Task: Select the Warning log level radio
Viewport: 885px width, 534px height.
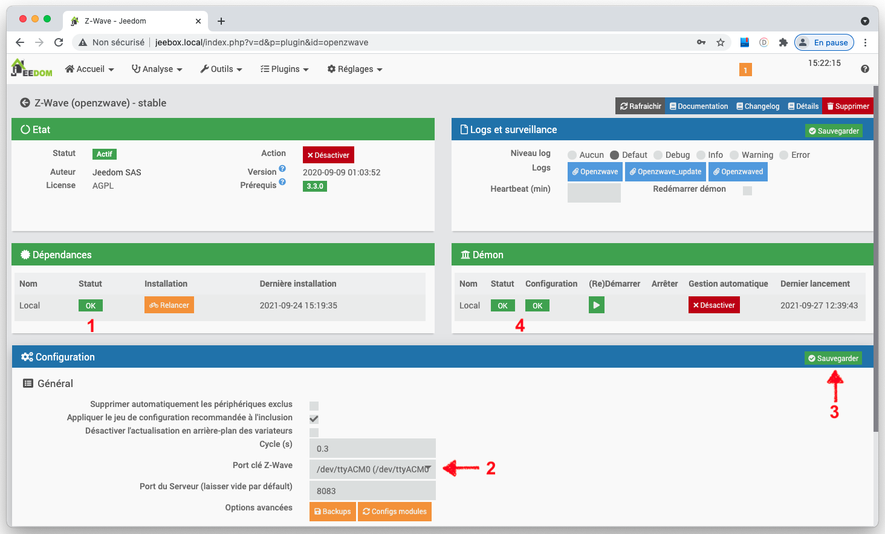Action: [734, 155]
